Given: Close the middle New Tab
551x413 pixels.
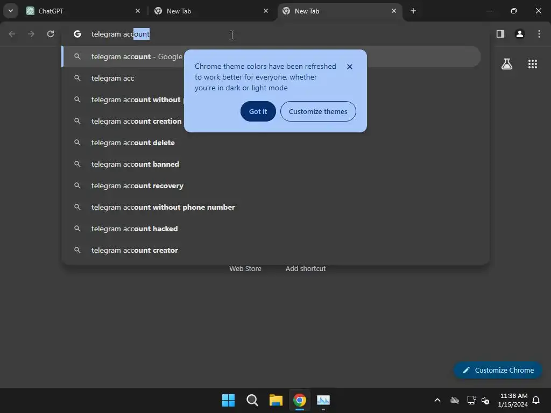Looking at the screenshot, I should [266, 11].
